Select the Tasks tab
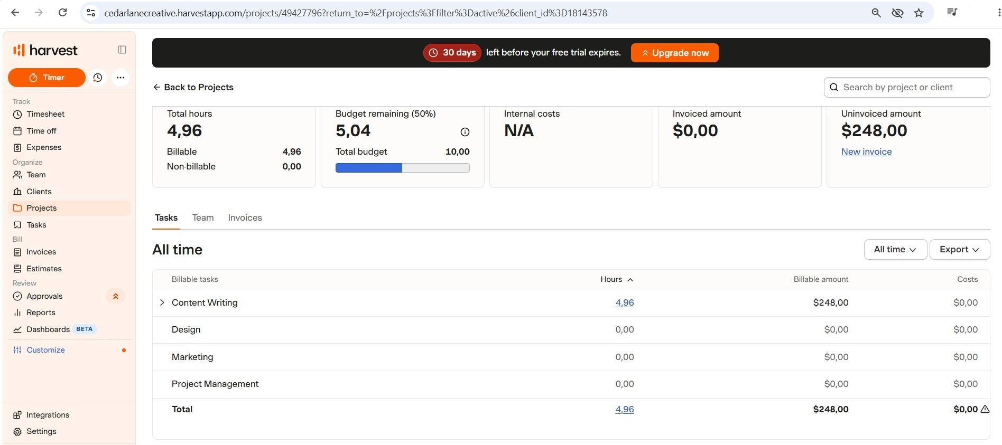1002x445 pixels. point(166,217)
